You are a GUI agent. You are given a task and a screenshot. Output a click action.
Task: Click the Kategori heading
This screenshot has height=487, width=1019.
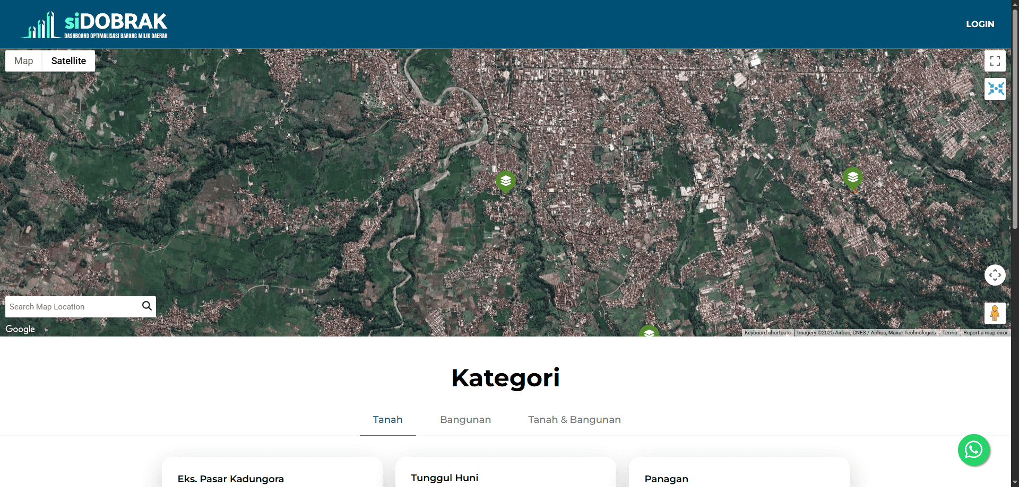(x=505, y=378)
